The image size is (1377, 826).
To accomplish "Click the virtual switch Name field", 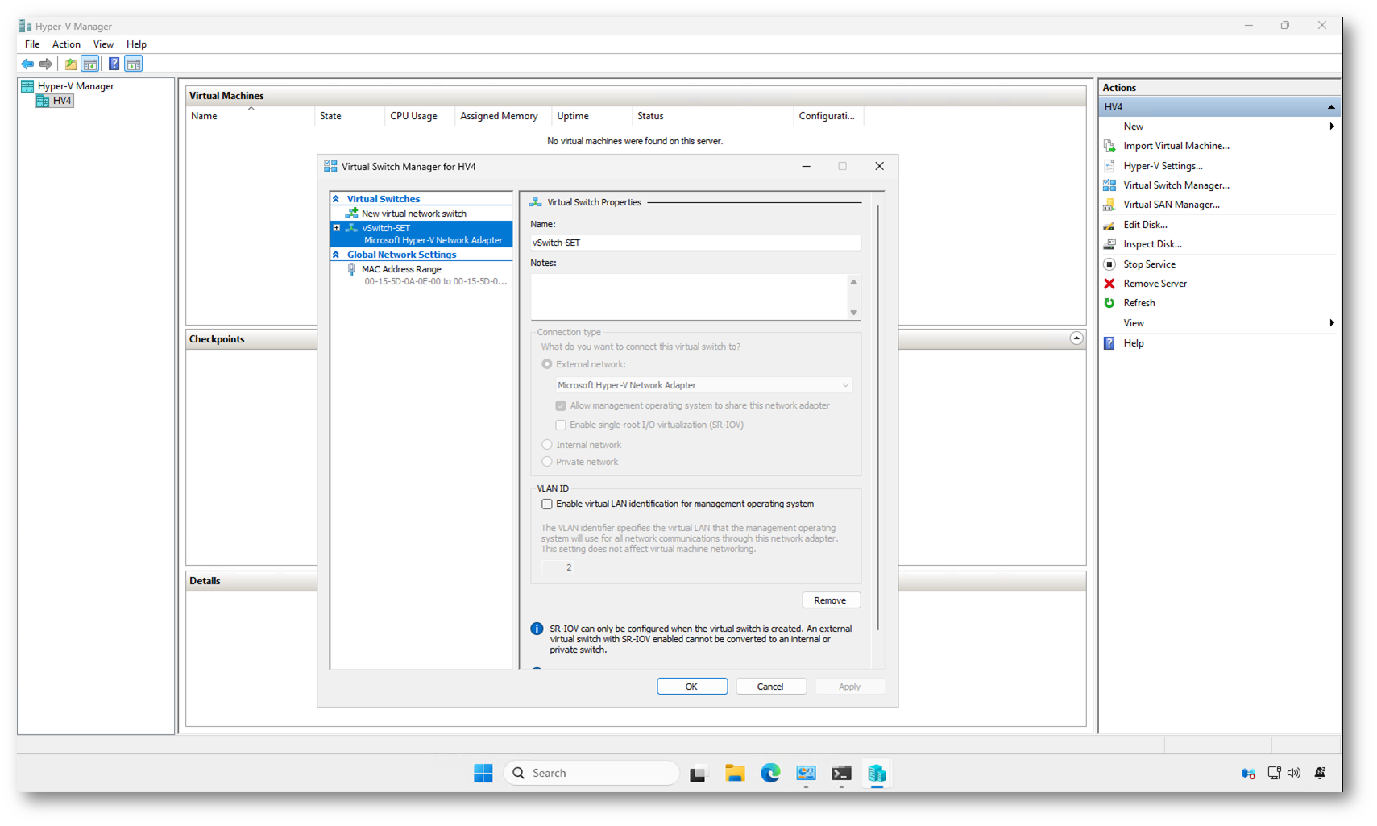I will tap(695, 243).
